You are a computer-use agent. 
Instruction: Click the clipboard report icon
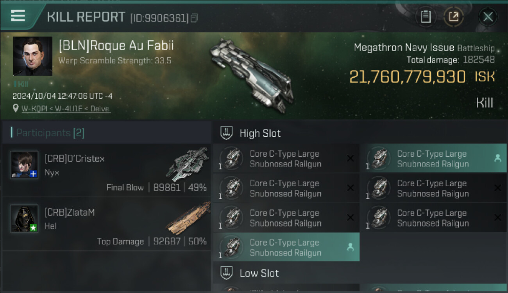point(426,17)
